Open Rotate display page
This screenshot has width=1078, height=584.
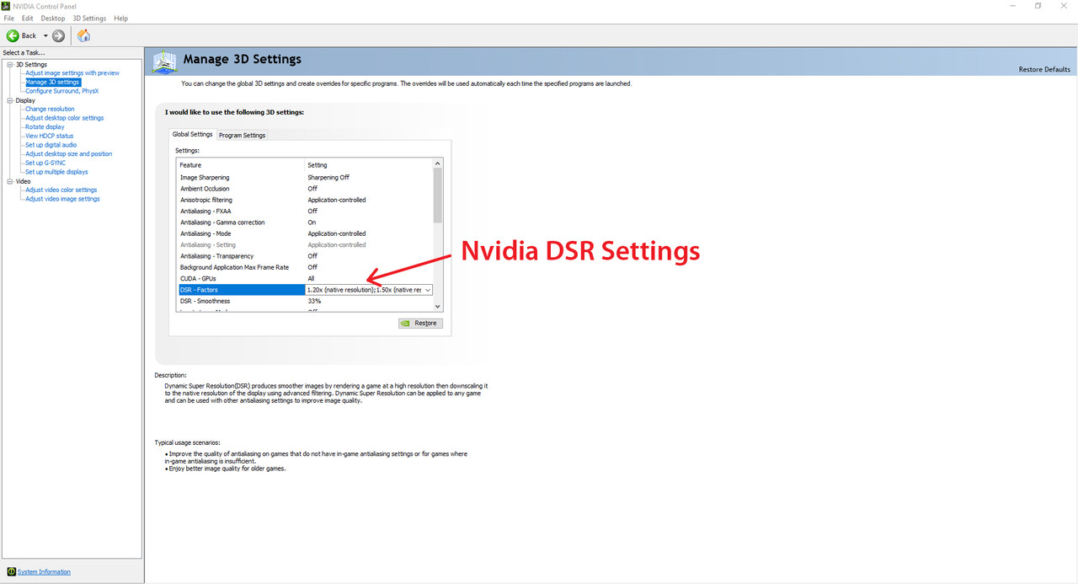pos(45,127)
